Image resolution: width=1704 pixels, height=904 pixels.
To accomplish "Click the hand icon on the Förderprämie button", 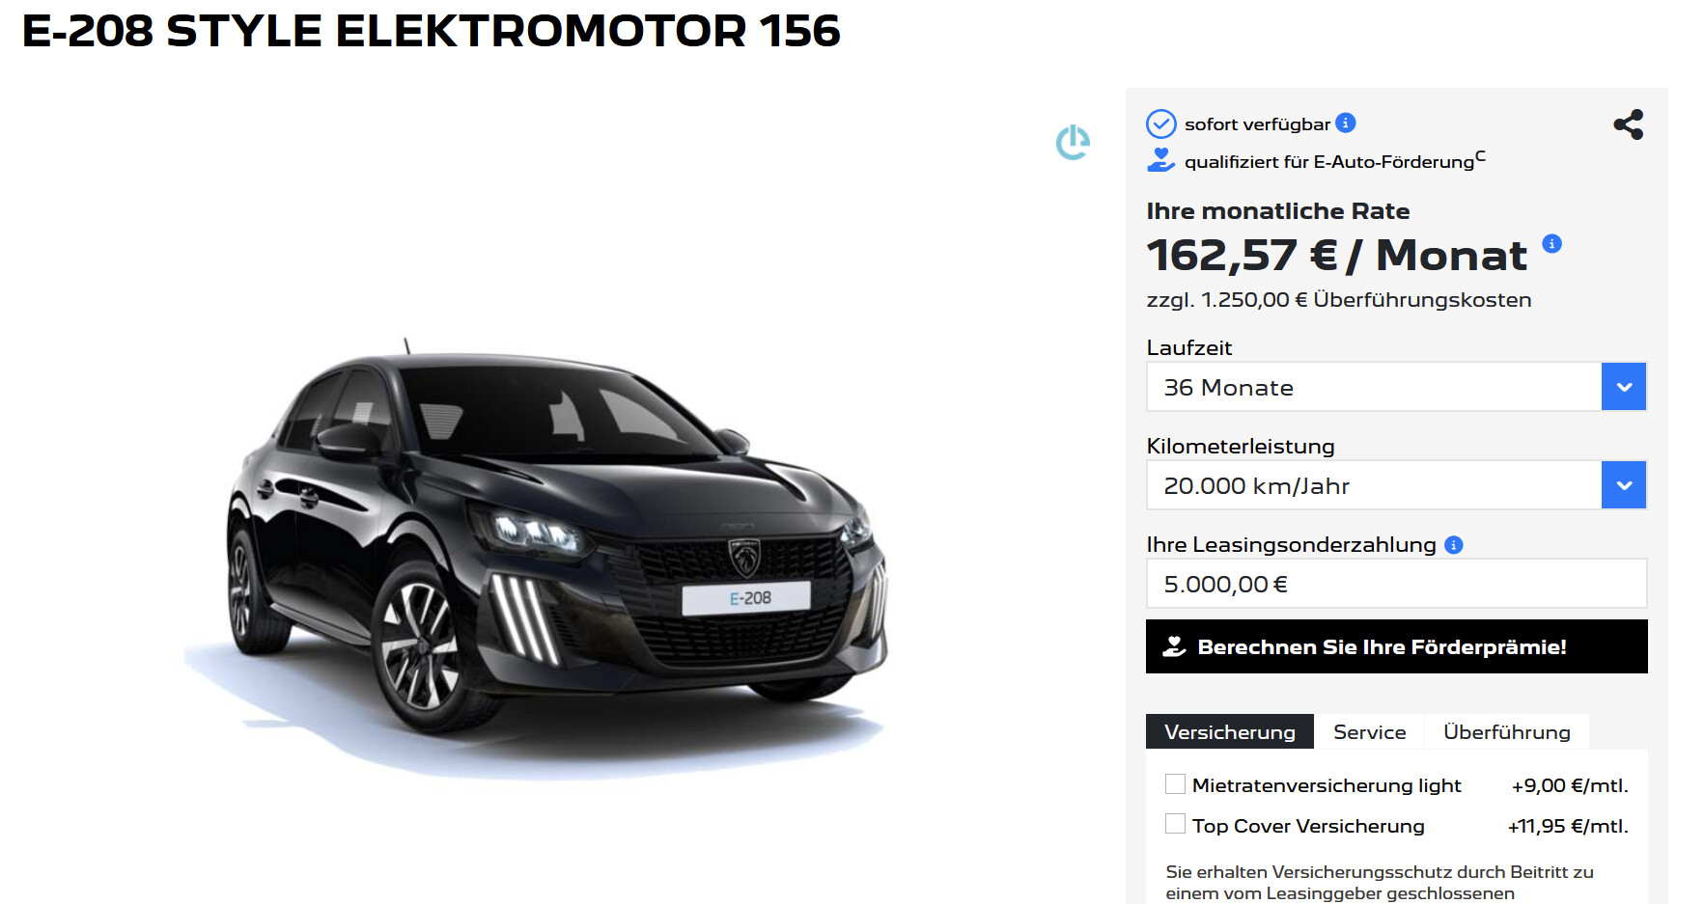I will pyautogui.click(x=1174, y=646).
